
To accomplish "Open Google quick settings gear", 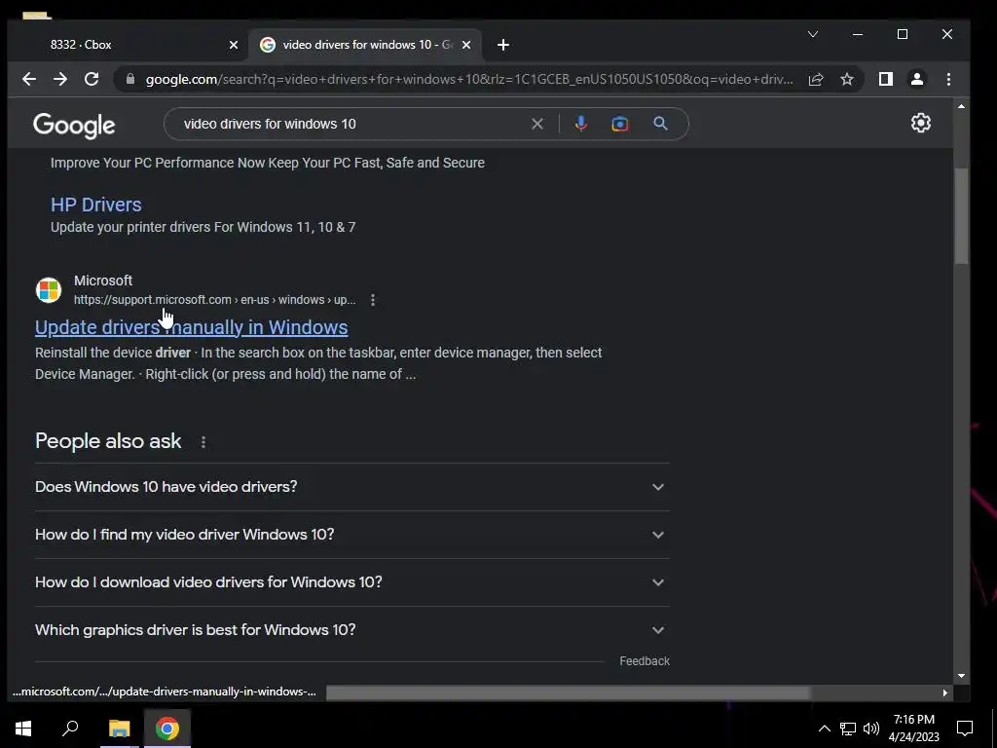I will tap(921, 123).
